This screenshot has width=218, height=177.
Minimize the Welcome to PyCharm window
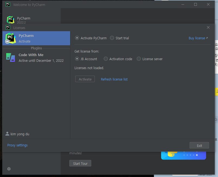[x=183, y=4]
